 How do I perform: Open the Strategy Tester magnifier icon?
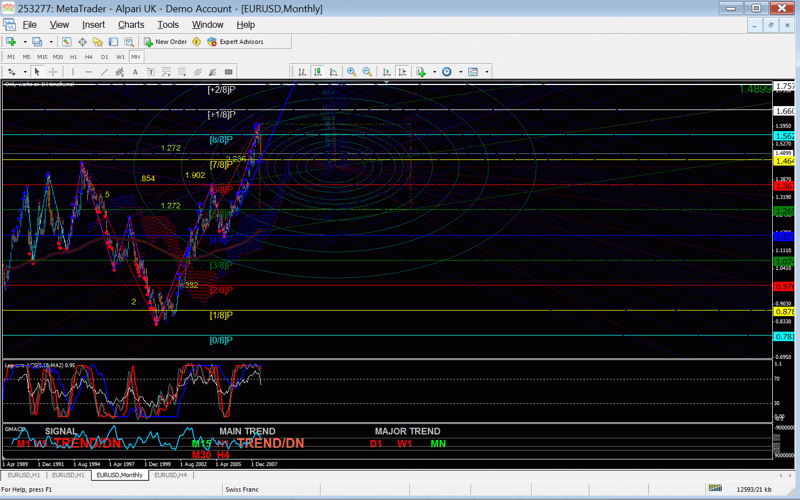point(129,42)
